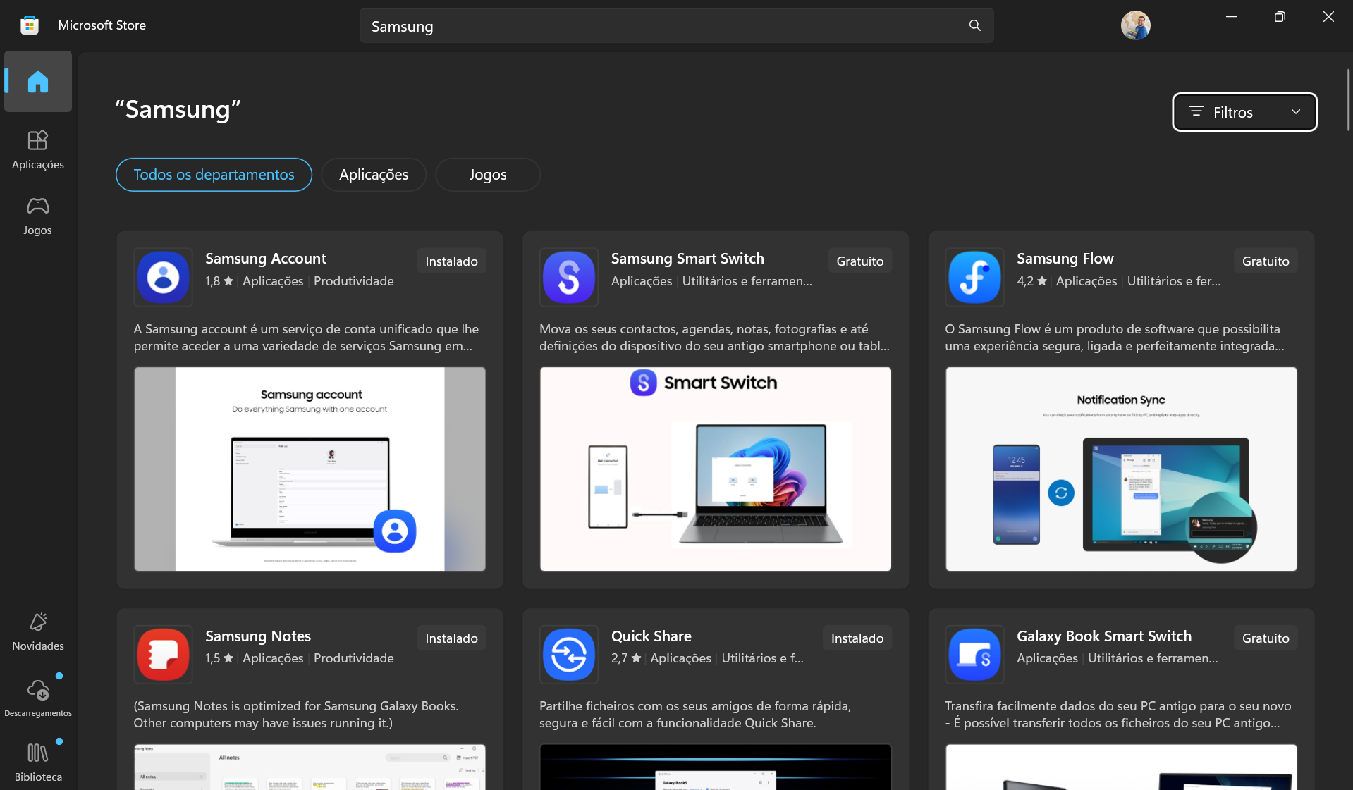
Task: Switch to the Jogos filter tab
Action: pyautogui.click(x=488, y=175)
